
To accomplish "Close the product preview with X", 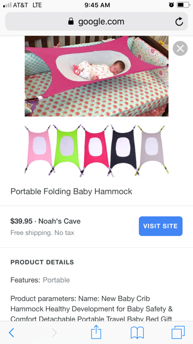I will point(180,48).
